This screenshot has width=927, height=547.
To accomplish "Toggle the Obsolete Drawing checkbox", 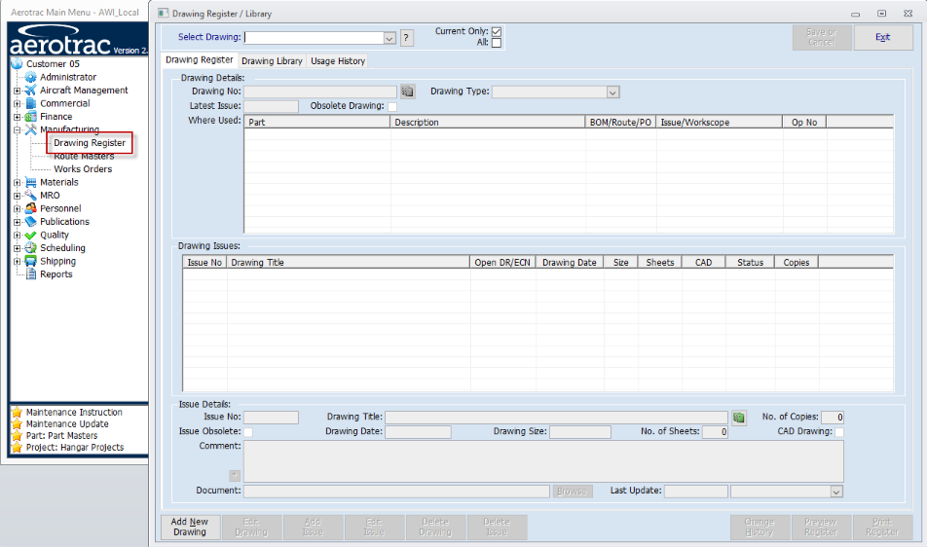I will [392, 106].
